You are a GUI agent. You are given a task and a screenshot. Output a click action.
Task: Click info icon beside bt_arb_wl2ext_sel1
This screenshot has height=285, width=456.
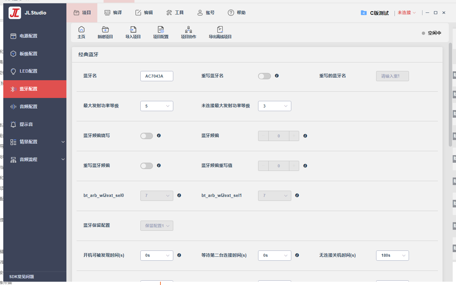(x=297, y=195)
